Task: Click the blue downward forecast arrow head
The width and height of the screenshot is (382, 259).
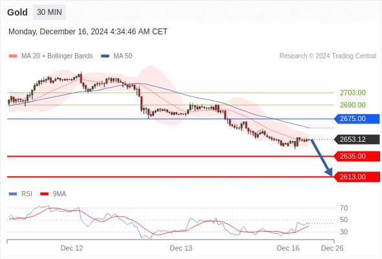Action: point(329,172)
